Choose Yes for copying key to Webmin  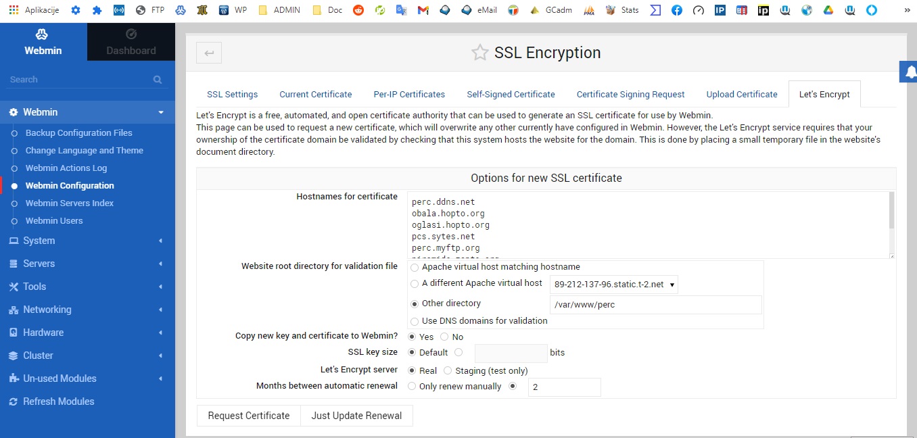pos(412,337)
